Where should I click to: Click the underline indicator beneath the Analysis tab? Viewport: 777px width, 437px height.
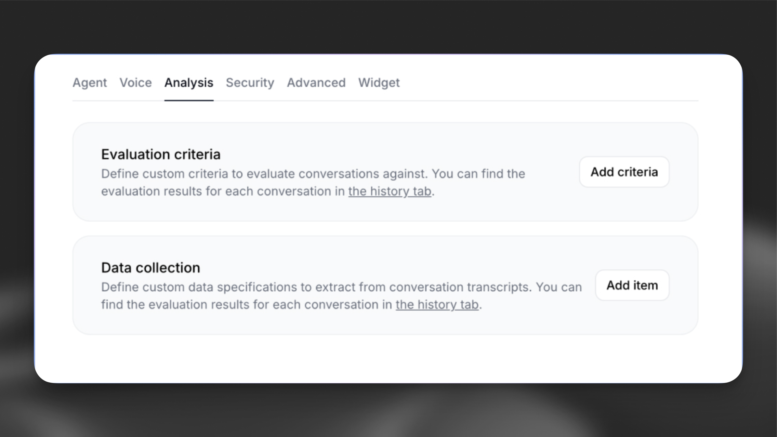189,101
